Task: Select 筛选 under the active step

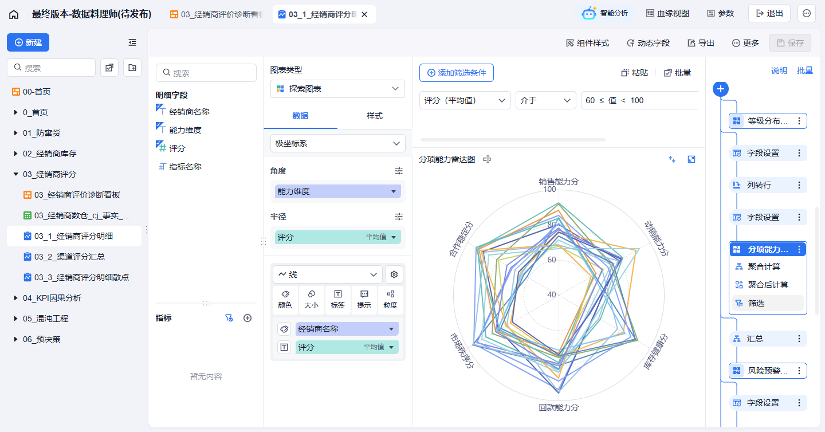Action: [768, 303]
